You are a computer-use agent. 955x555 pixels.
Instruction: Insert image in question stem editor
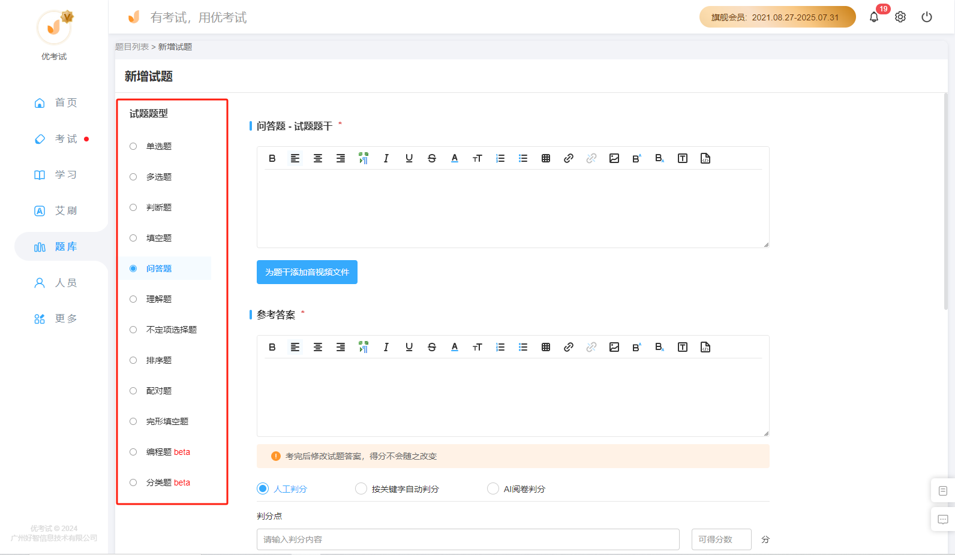(x=614, y=158)
